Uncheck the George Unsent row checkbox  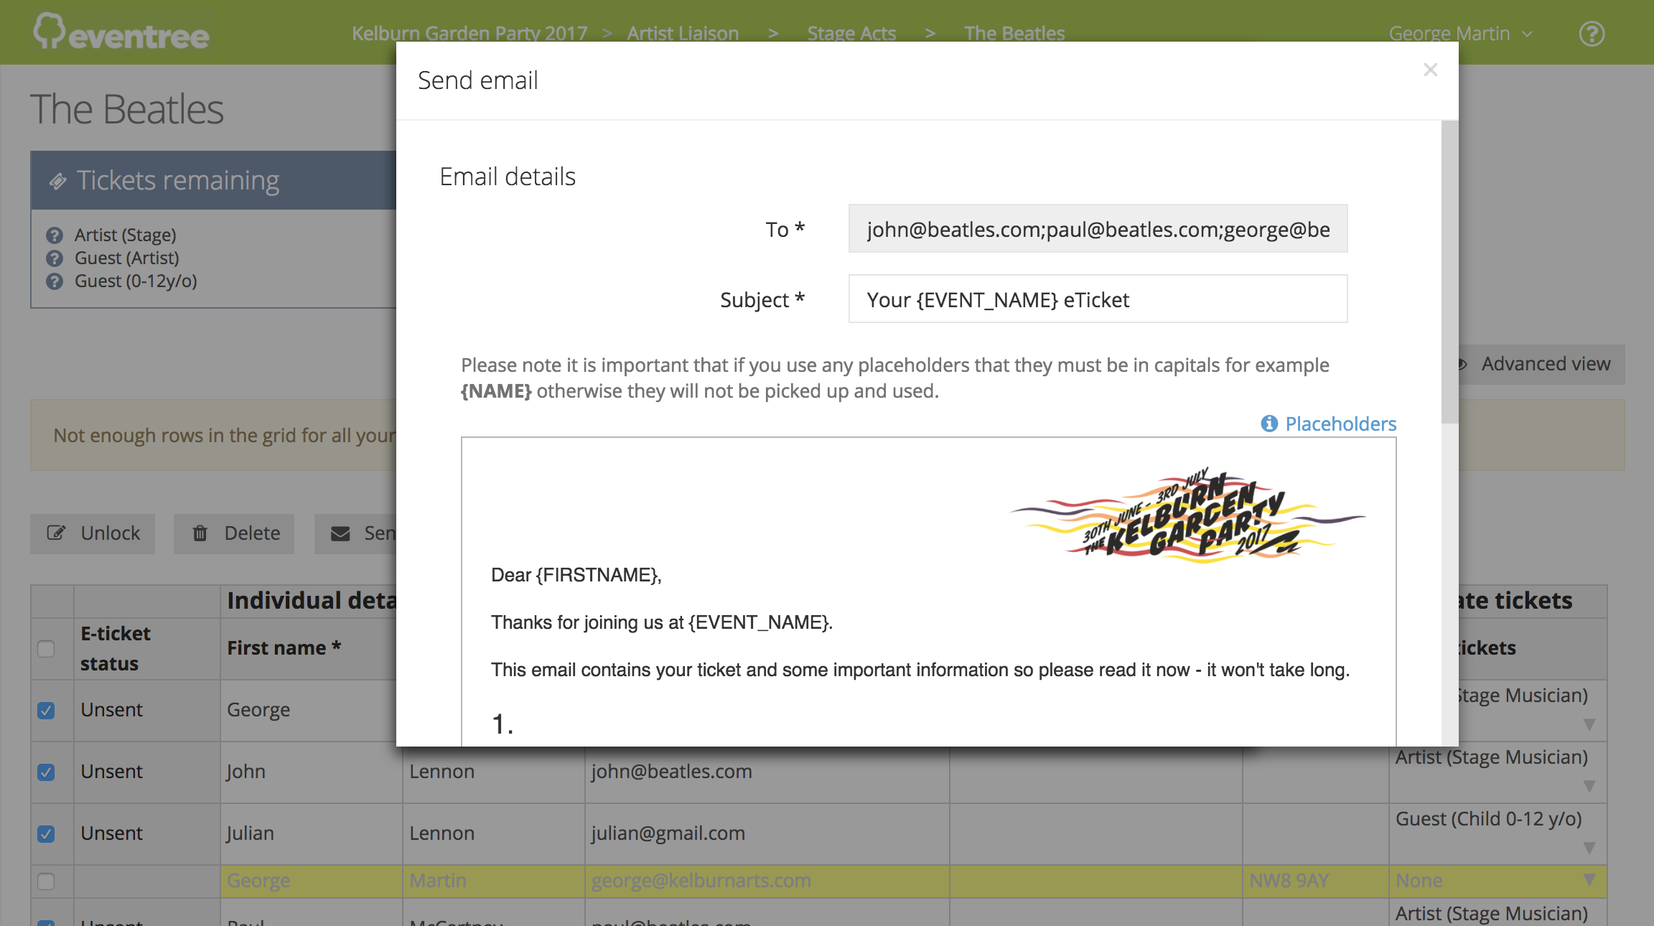coord(46,711)
